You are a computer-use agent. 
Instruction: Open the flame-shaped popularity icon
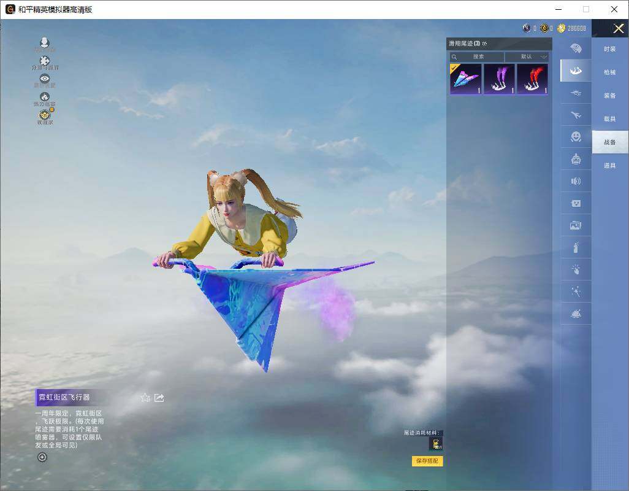pyautogui.click(x=45, y=97)
